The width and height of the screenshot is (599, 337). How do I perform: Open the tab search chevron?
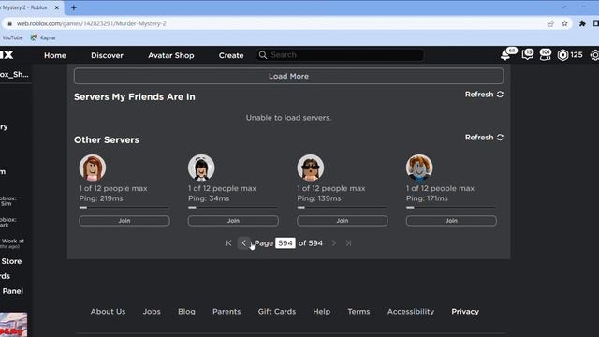coord(563,7)
